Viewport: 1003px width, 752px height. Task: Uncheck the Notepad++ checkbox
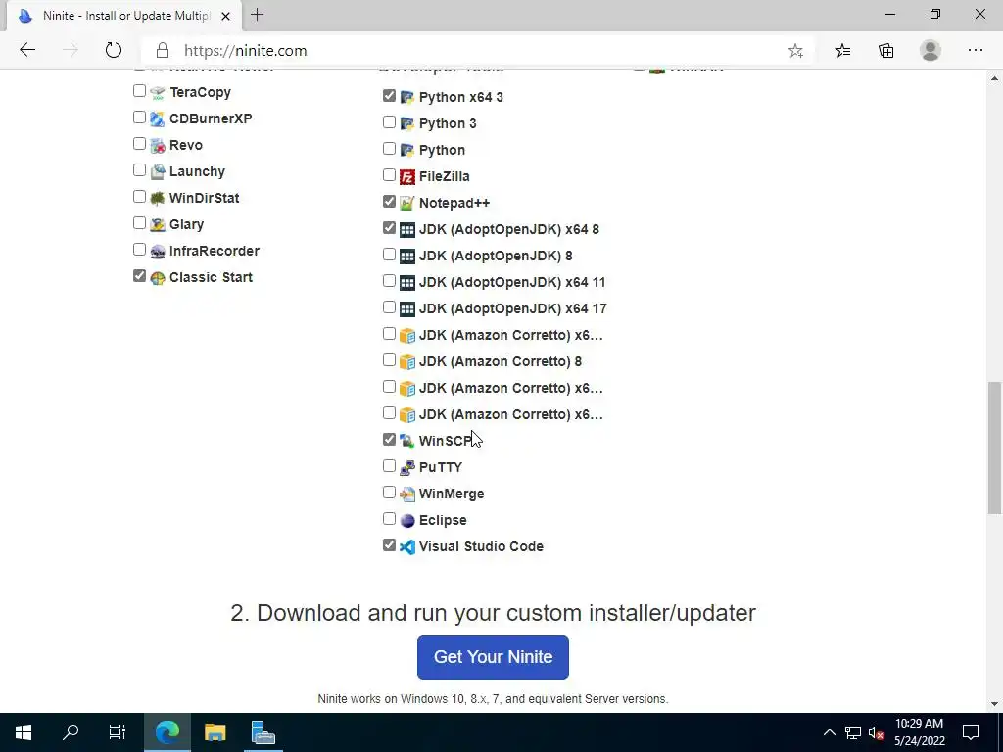tap(389, 202)
